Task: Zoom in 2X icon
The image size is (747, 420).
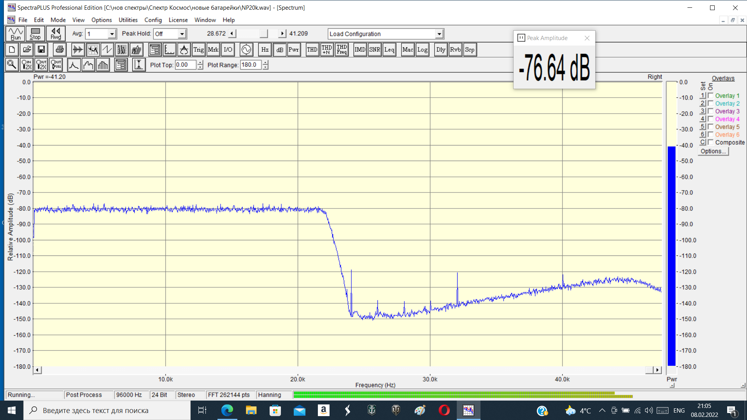Action: pyautogui.click(x=26, y=65)
